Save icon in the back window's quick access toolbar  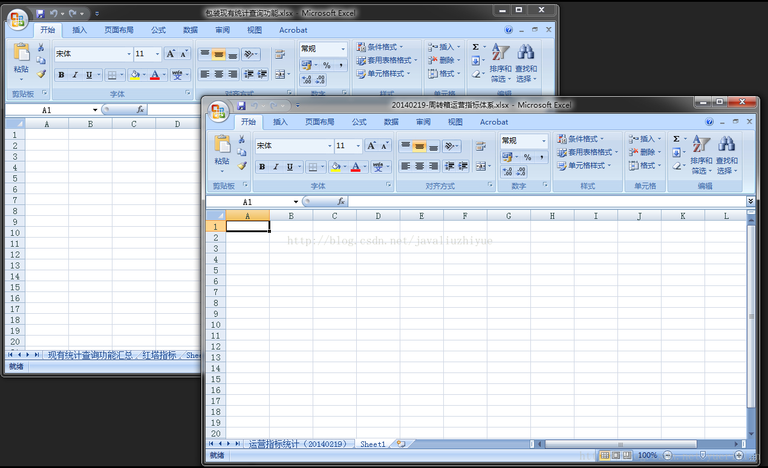(40, 13)
